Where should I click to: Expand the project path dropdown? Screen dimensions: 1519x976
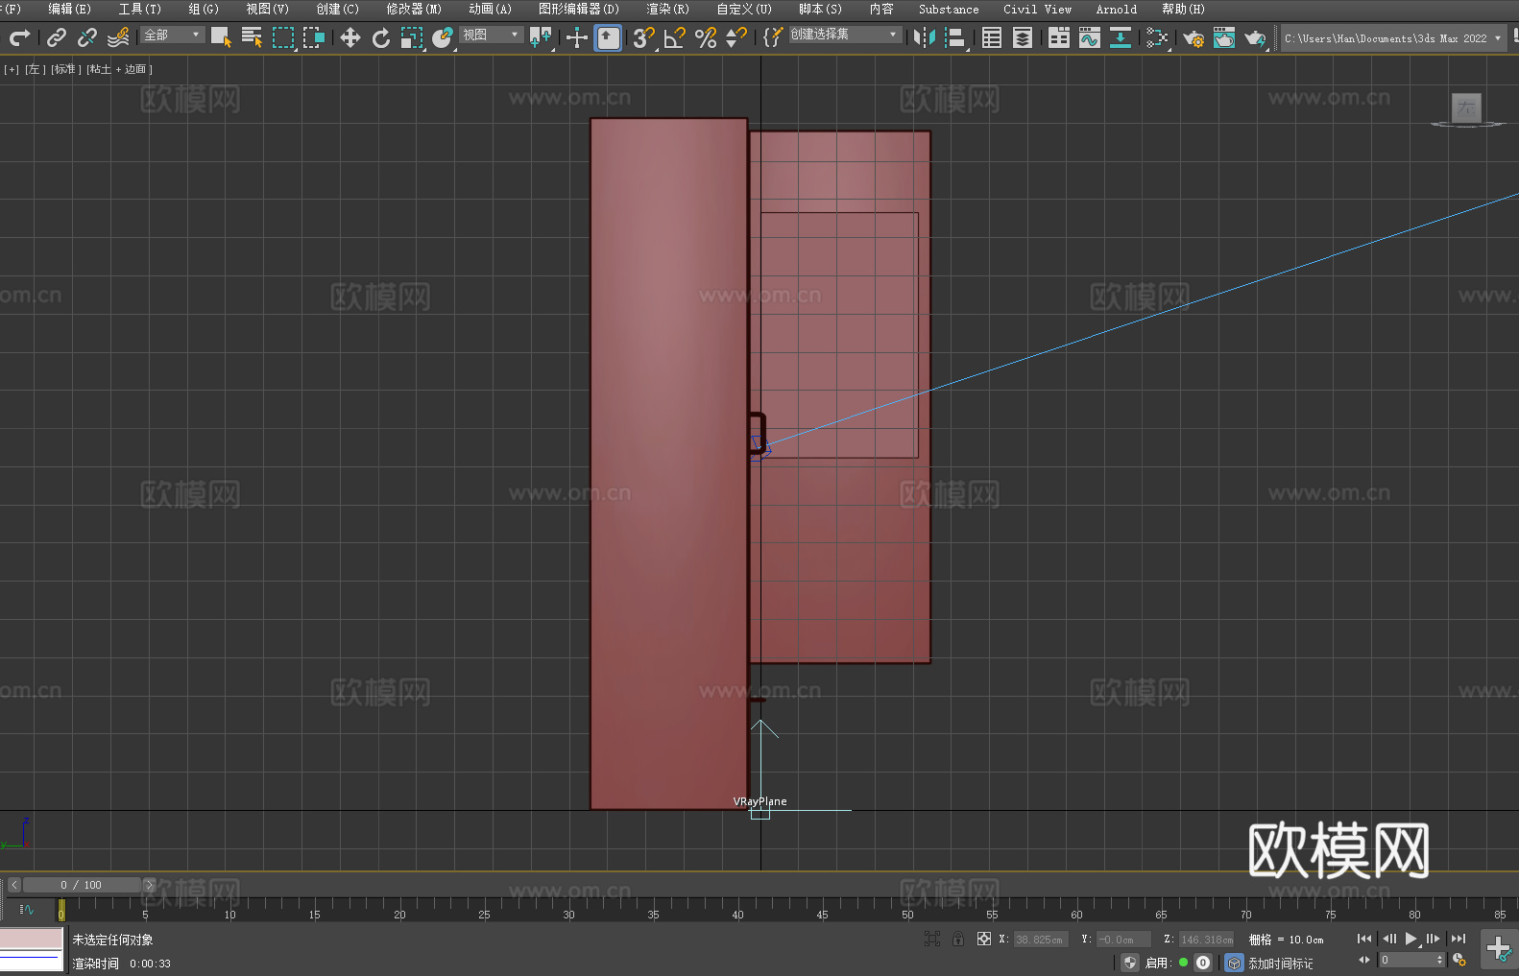click(x=1497, y=38)
